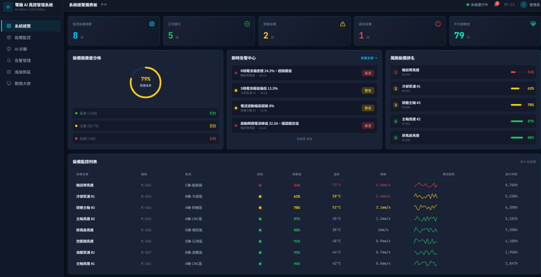The height and width of the screenshot is (277, 541).
Task: Click the rank 5 badge in 風險設備排名
Action: 396,137
